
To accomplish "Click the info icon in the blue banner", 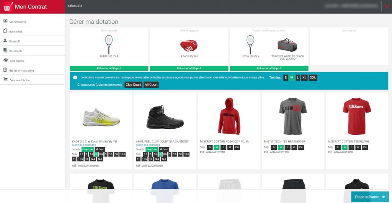I will [75, 77].
